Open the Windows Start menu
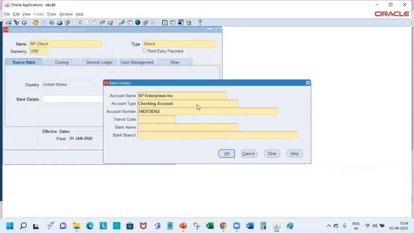The width and height of the screenshot is (414, 233). point(10,226)
